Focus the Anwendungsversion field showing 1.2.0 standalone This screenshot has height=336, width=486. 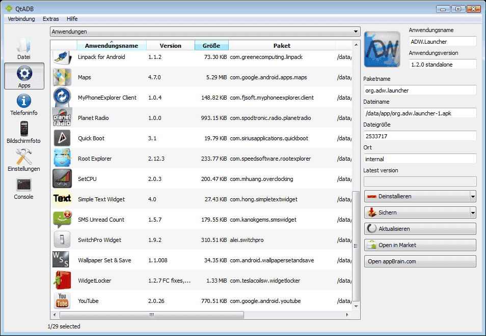coord(443,65)
